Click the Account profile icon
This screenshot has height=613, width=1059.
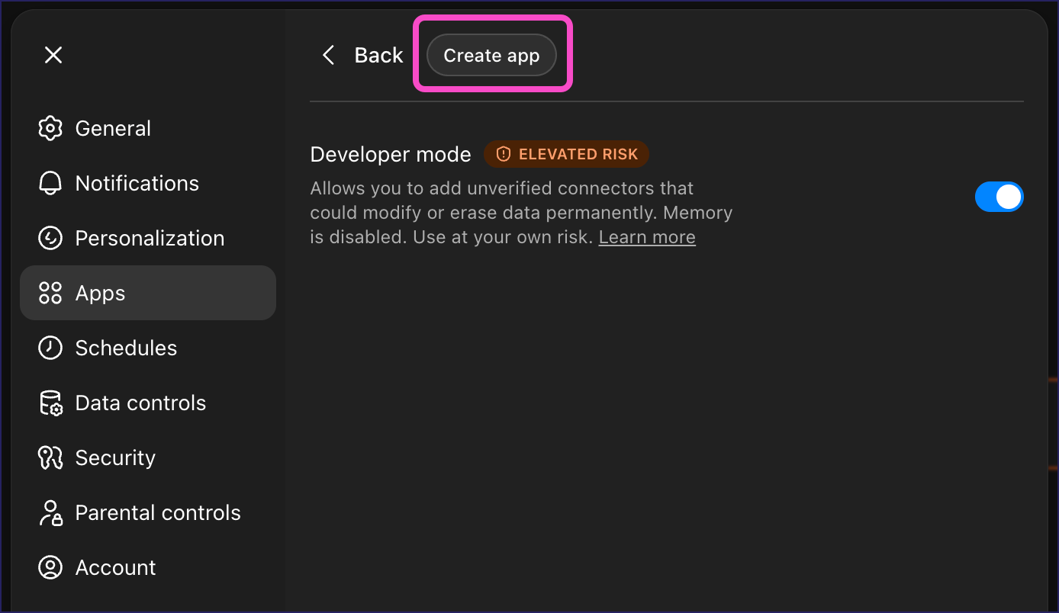tap(50, 567)
